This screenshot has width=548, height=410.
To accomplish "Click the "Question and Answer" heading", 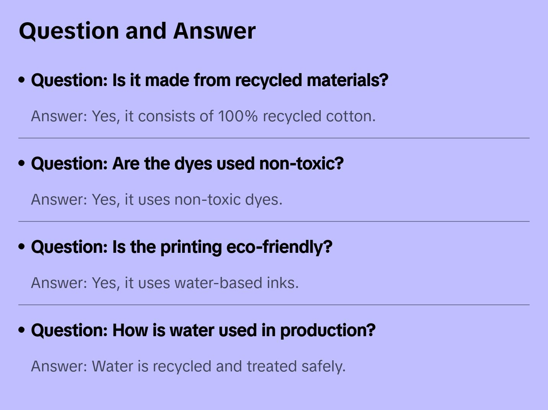I will pos(137,31).
